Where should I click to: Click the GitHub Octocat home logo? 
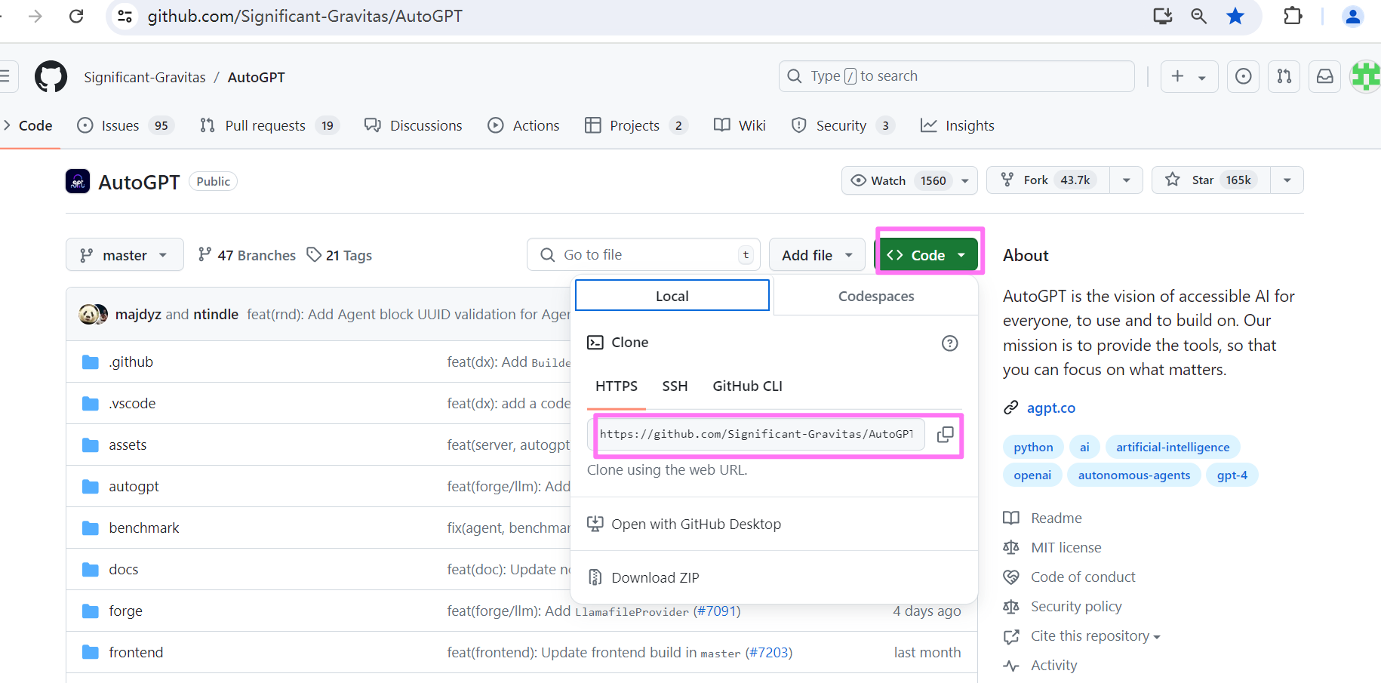[x=51, y=77]
